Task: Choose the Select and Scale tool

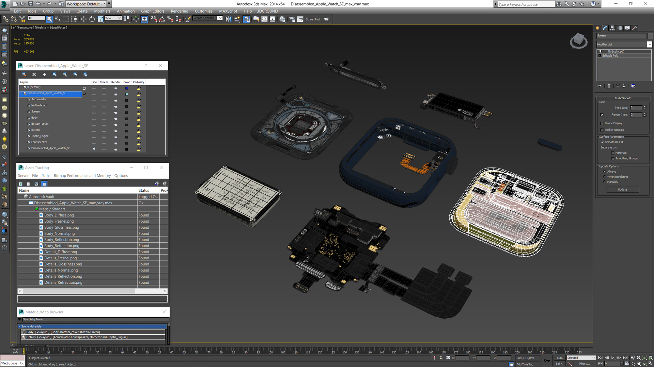Action: [x=100, y=19]
